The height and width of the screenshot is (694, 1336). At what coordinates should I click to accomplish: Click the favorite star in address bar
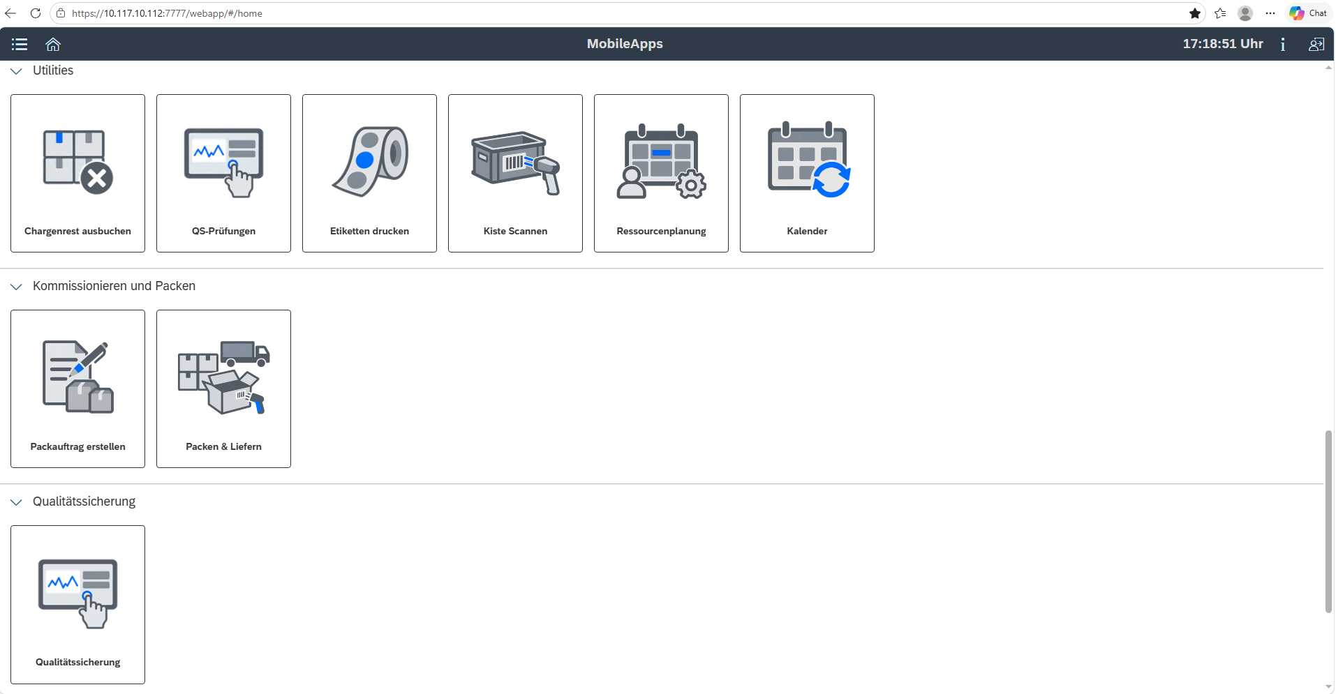click(x=1195, y=13)
